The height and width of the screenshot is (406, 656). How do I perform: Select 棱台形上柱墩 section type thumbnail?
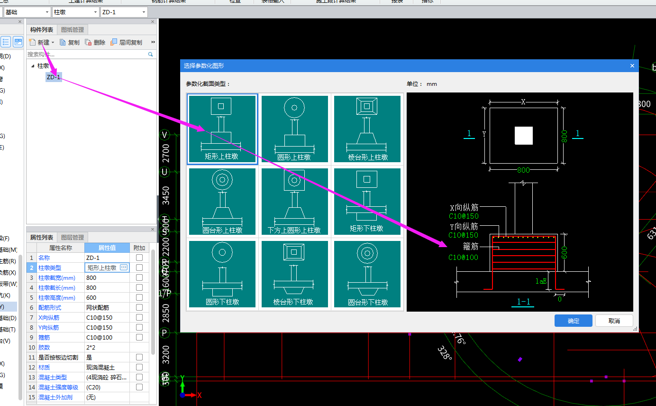coord(367,129)
